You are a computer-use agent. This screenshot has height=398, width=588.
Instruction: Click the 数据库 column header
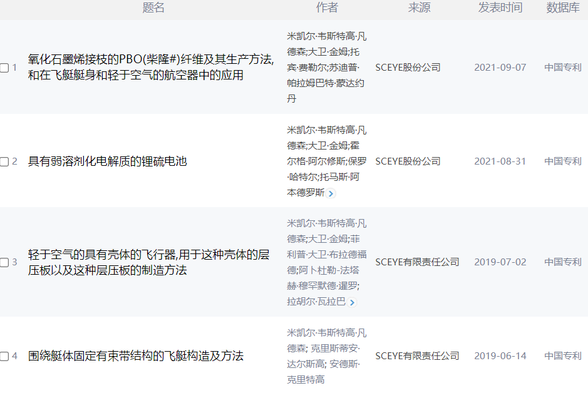(562, 8)
